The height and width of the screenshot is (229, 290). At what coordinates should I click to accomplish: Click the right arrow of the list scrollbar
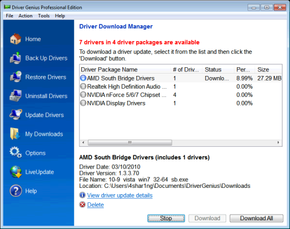click(278, 143)
